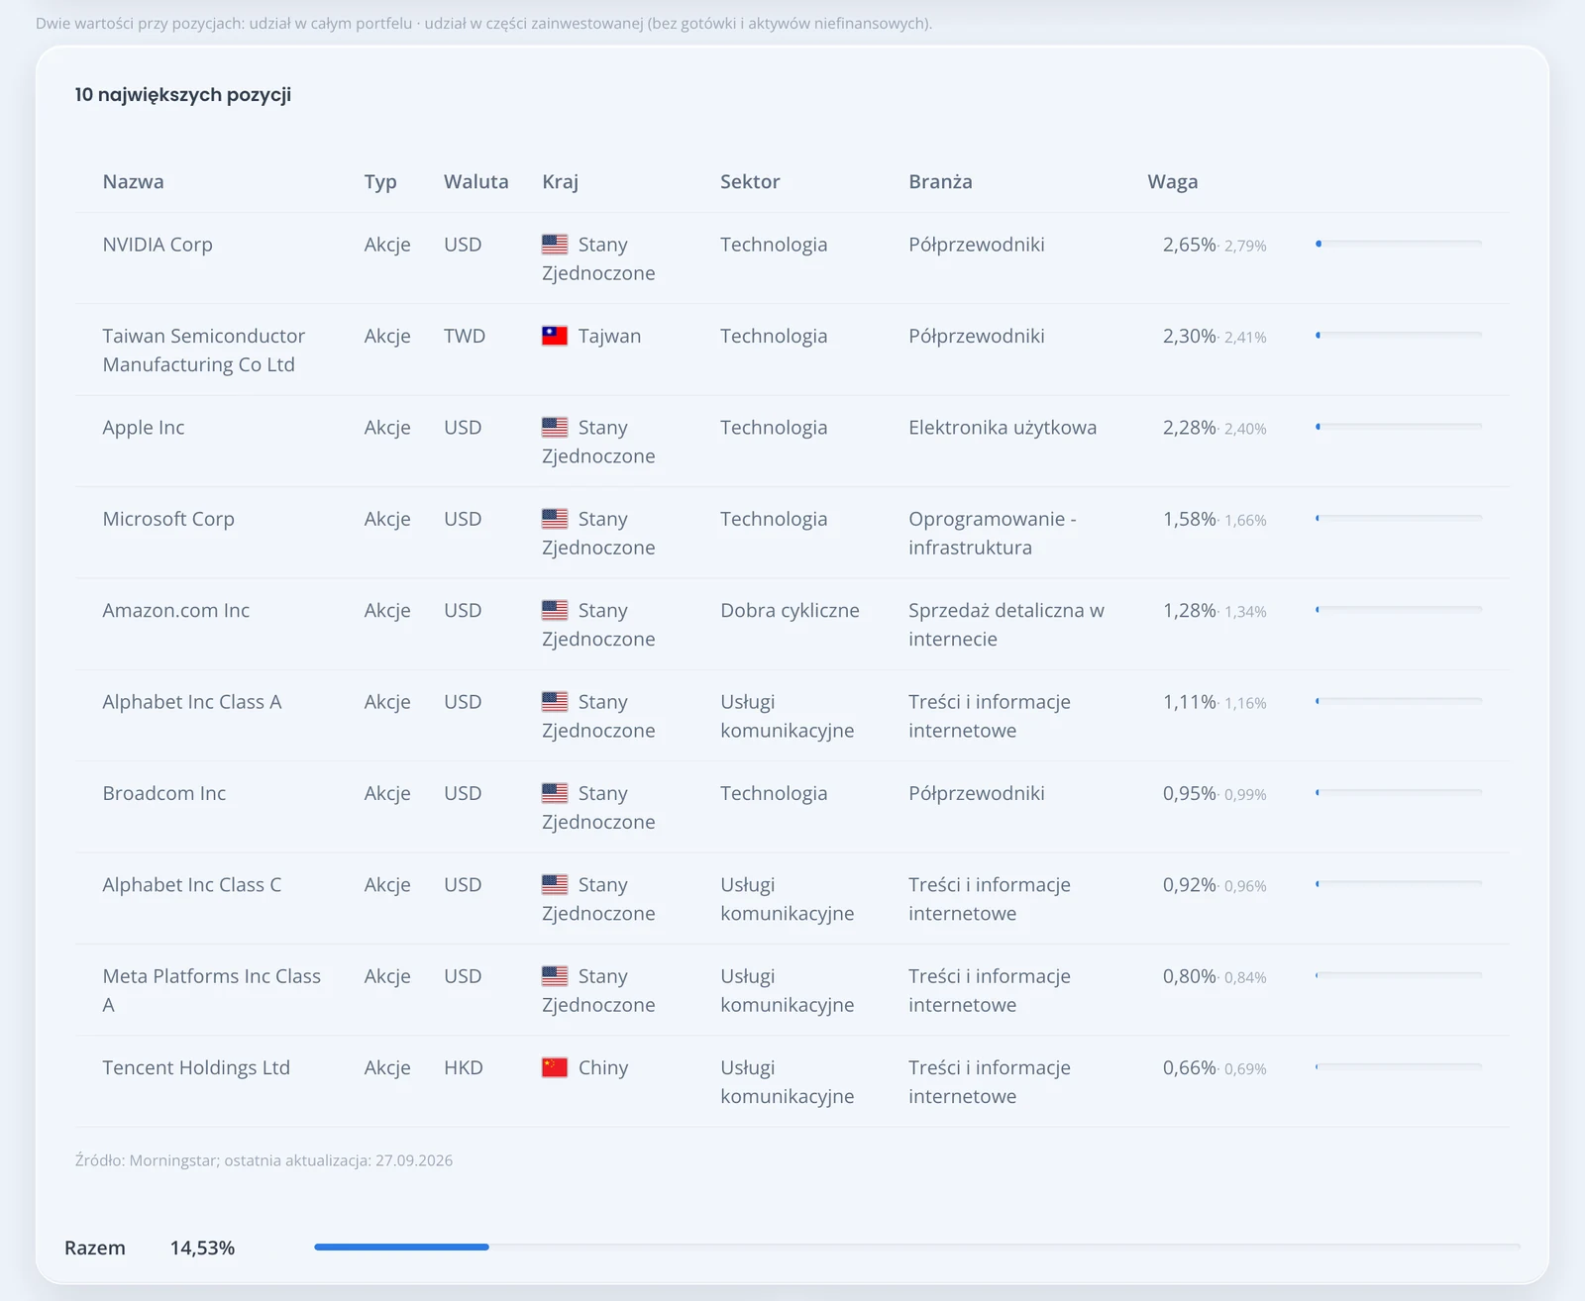The width and height of the screenshot is (1585, 1301).
Task: Click the 0,66% Tencent weight value
Action: pos(1189,1067)
